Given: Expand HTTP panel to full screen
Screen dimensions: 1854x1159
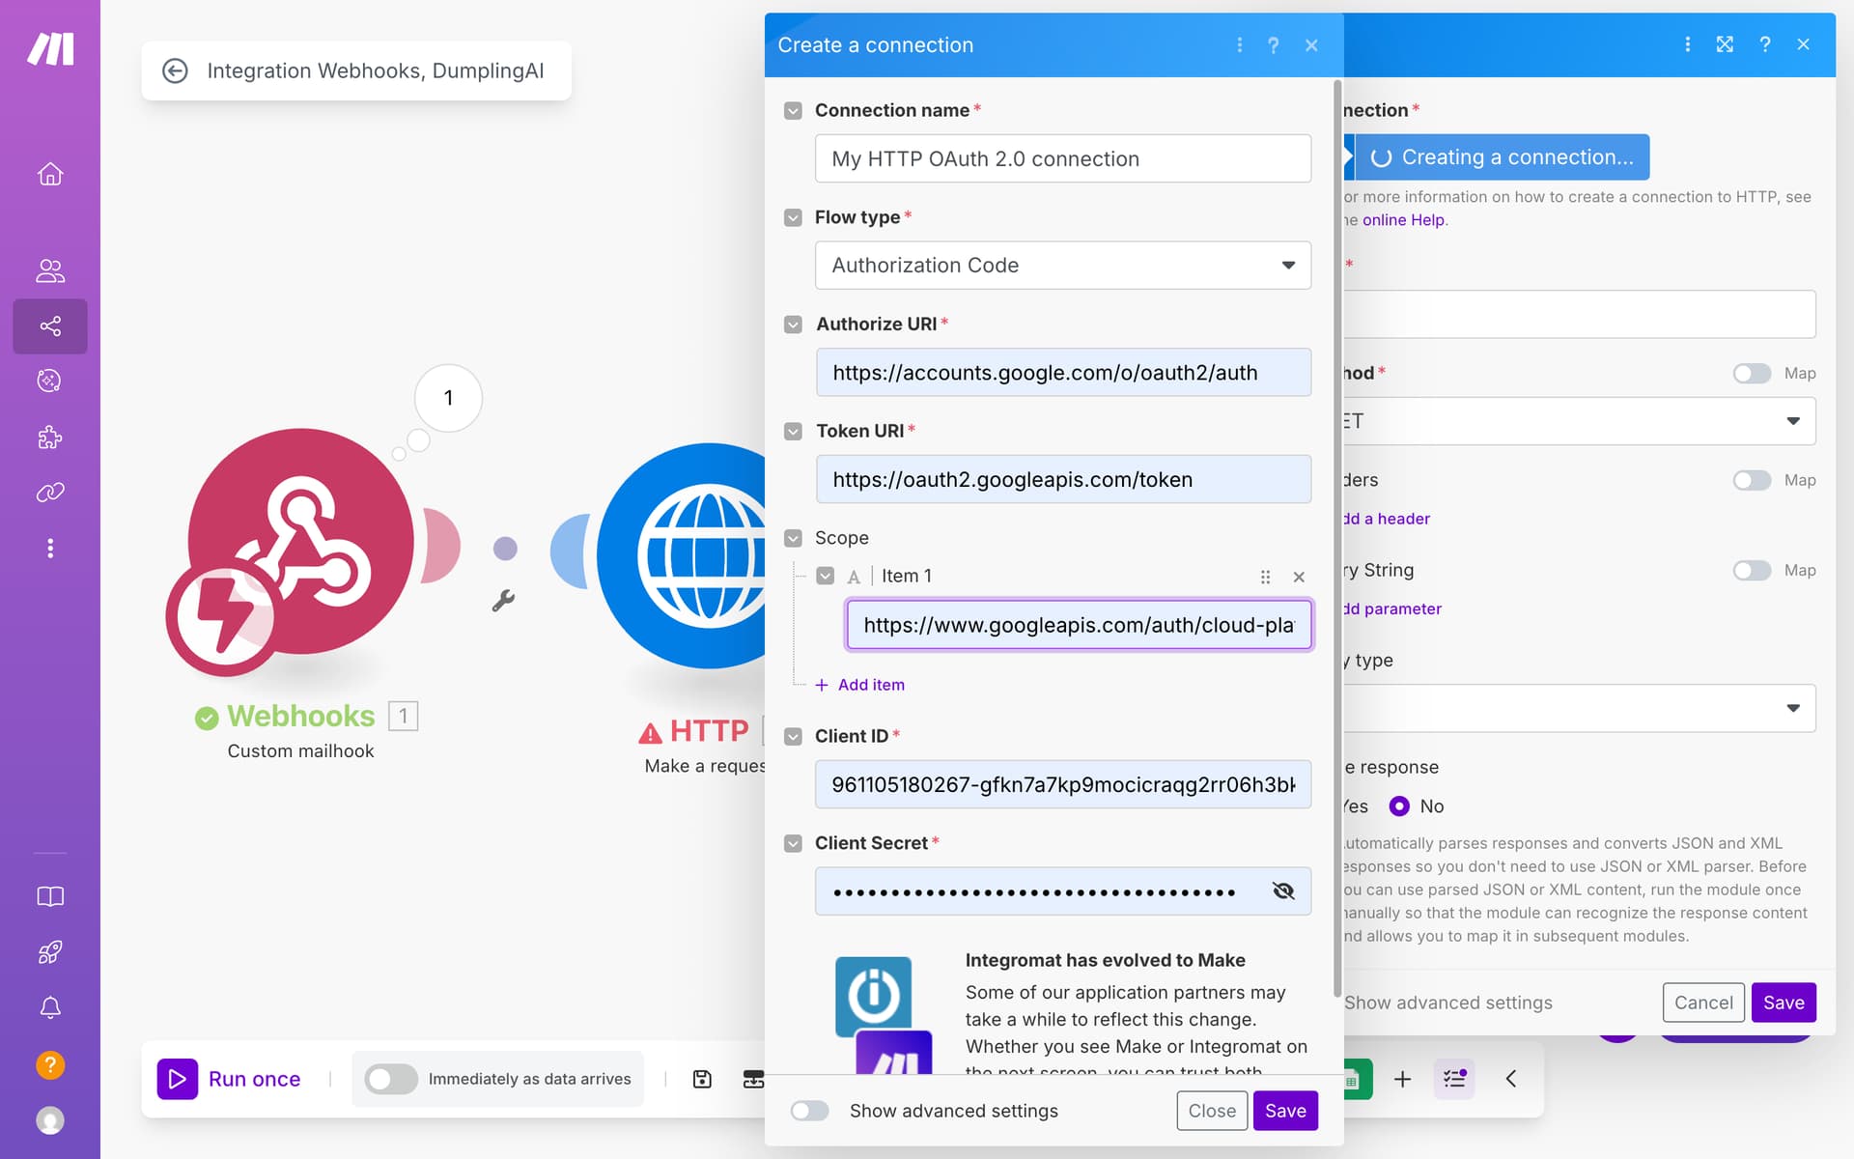Looking at the screenshot, I should tap(1725, 44).
